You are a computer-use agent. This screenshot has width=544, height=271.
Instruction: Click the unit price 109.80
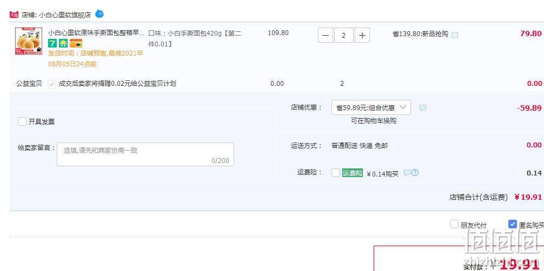(278, 33)
